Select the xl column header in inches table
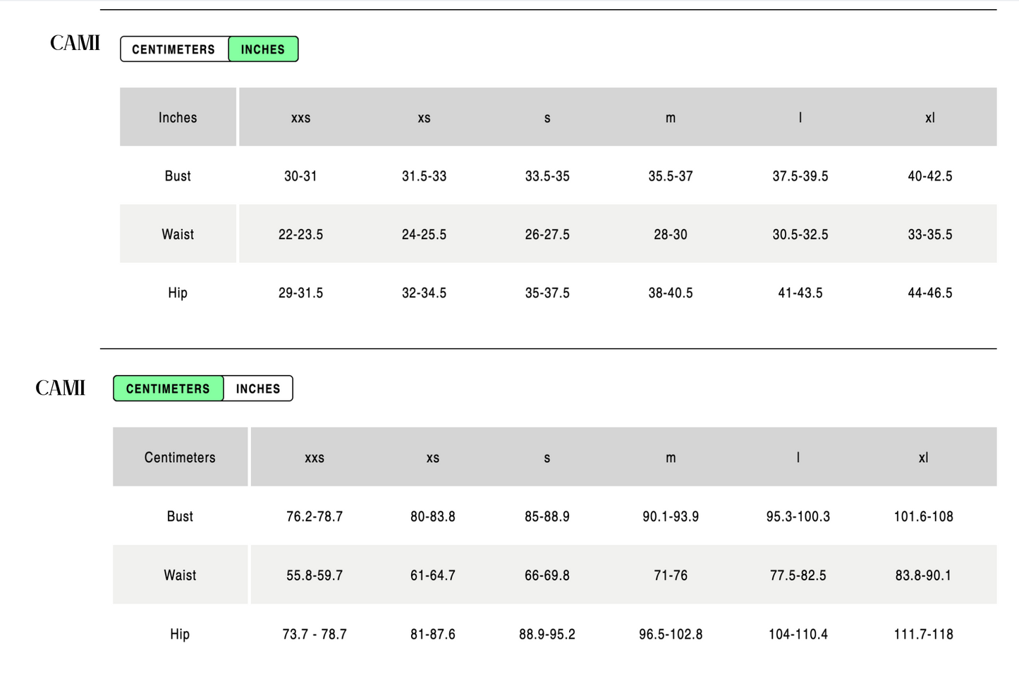This screenshot has width=1019, height=679. [930, 118]
